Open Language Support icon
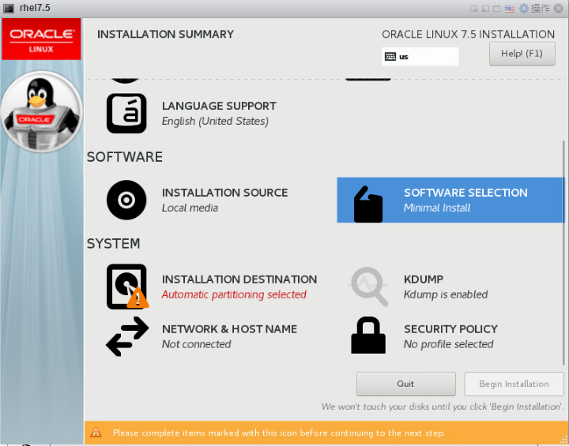Image resolution: width=569 pixels, height=446 pixels. pos(126,114)
